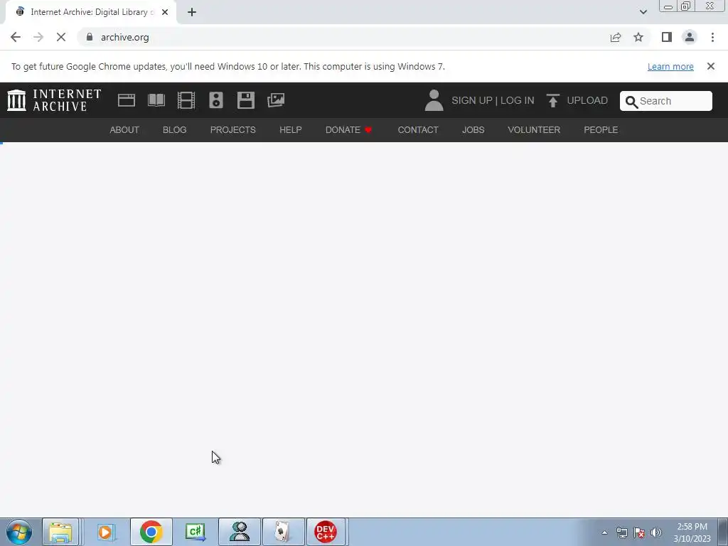
Task: Stop loading the page
Action: [61, 37]
